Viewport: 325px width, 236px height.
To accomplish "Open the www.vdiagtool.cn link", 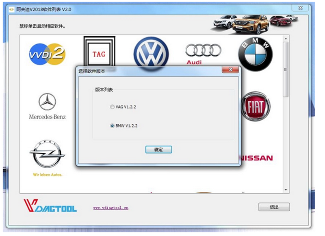I will (x=110, y=208).
